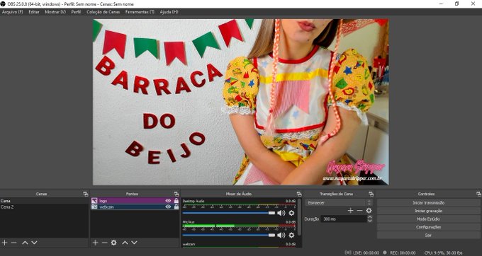The height and width of the screenshot is (256, 482).
Task: Open the Arquivo menu
Action: (12, 11)
